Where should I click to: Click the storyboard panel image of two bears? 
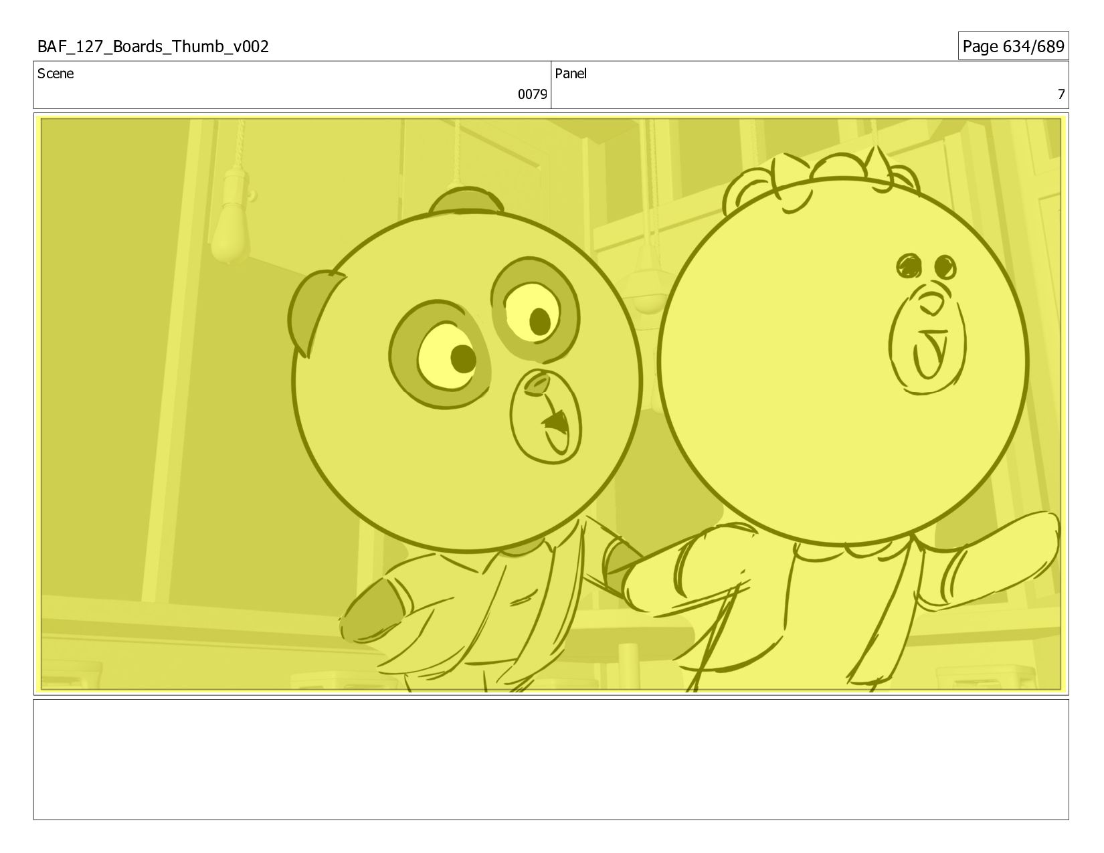click(x=551, y=404)
